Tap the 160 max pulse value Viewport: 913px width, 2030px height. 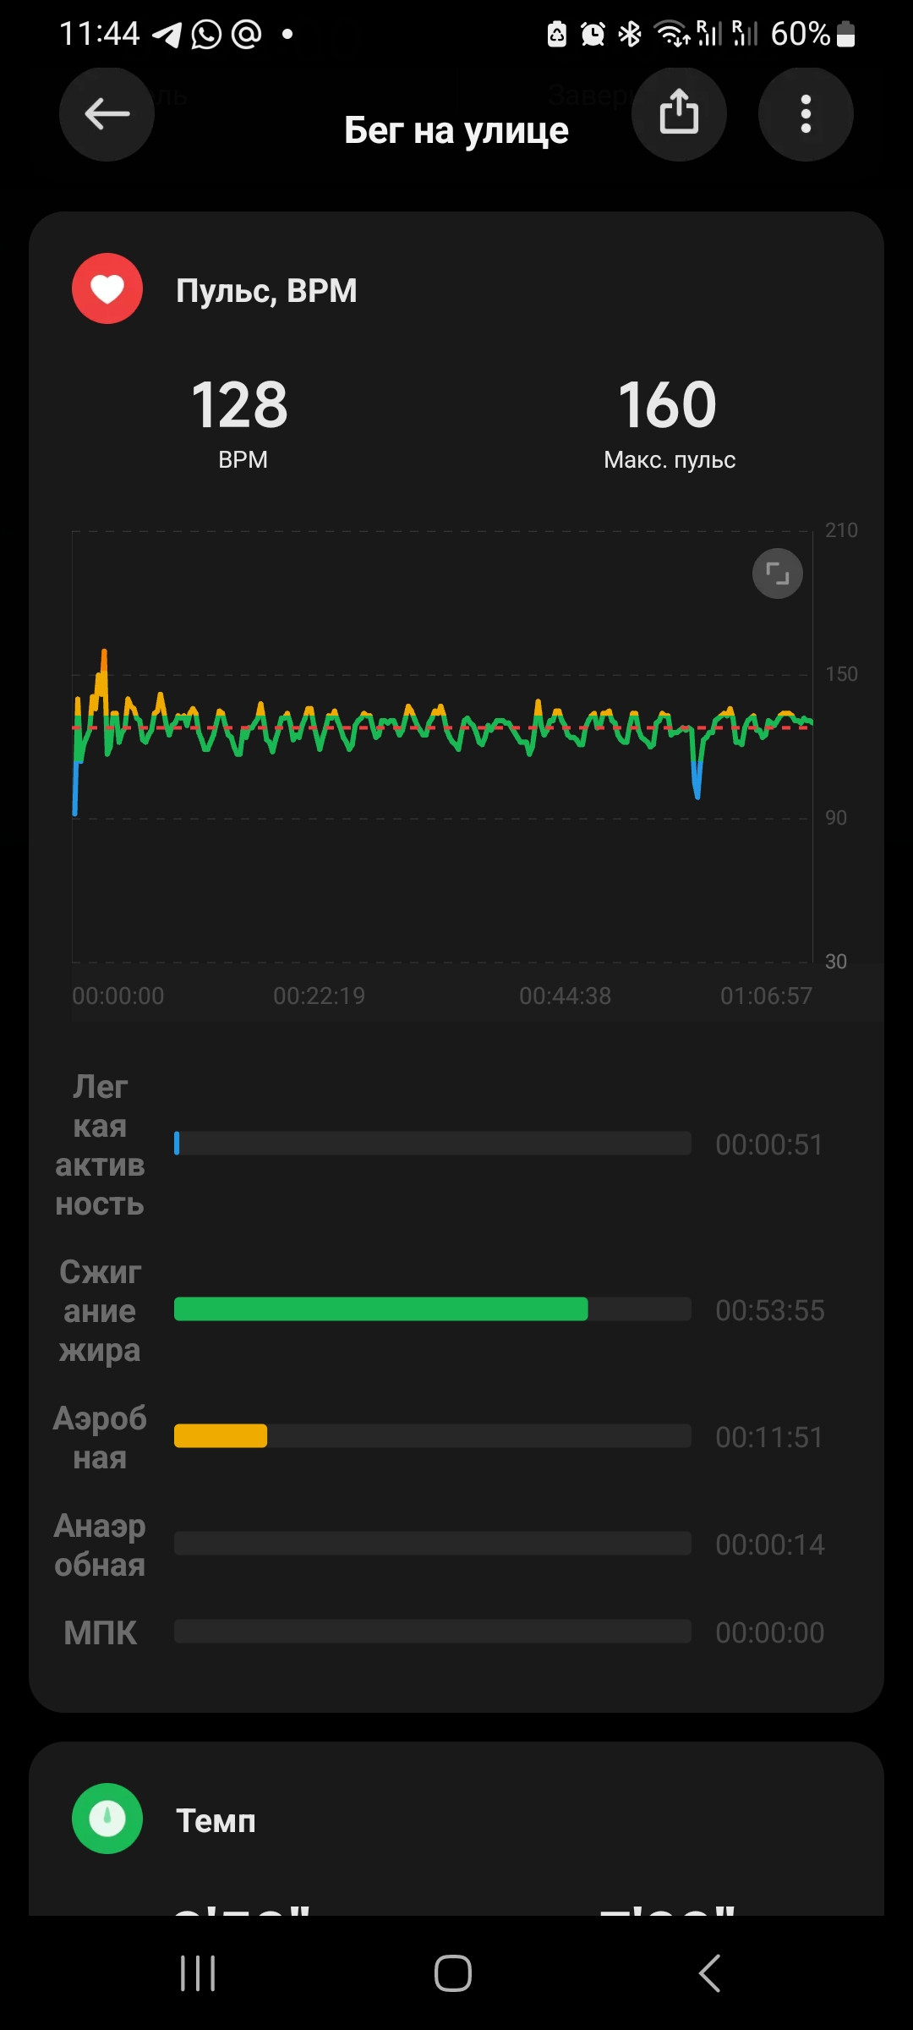(x=668, y=404)
